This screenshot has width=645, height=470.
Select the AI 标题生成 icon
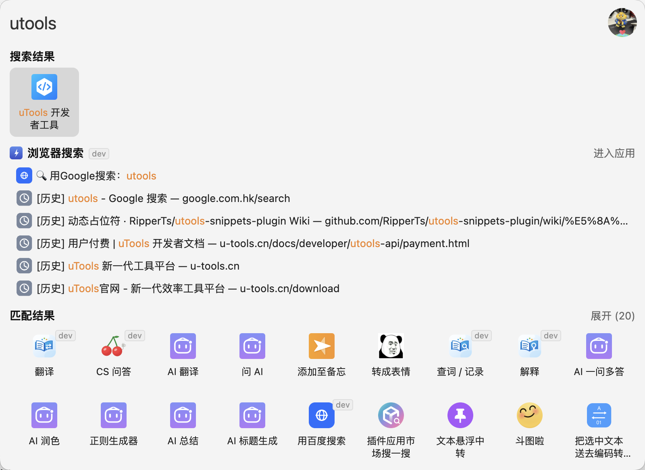click(252, 415)
